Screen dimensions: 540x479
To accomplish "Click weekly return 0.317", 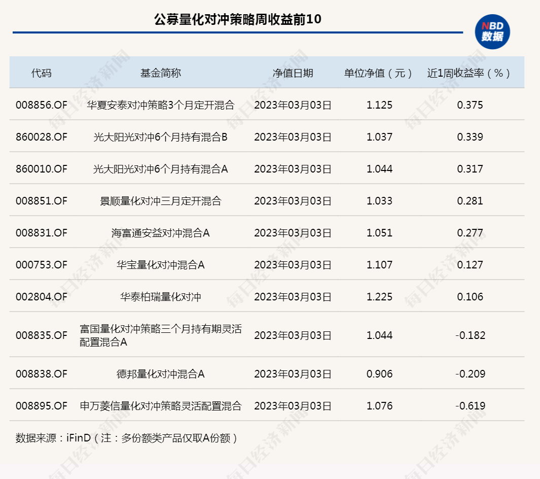I will point(470,169).
